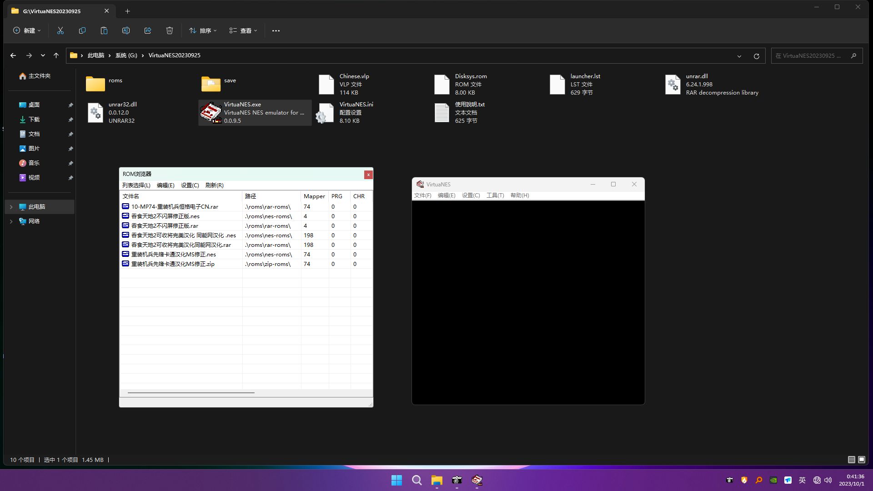This screenshot has height=491, width=873.
Task: Select row 重装机兵先锋卡通汉化MS修正.nes
Action: [246, 254]
